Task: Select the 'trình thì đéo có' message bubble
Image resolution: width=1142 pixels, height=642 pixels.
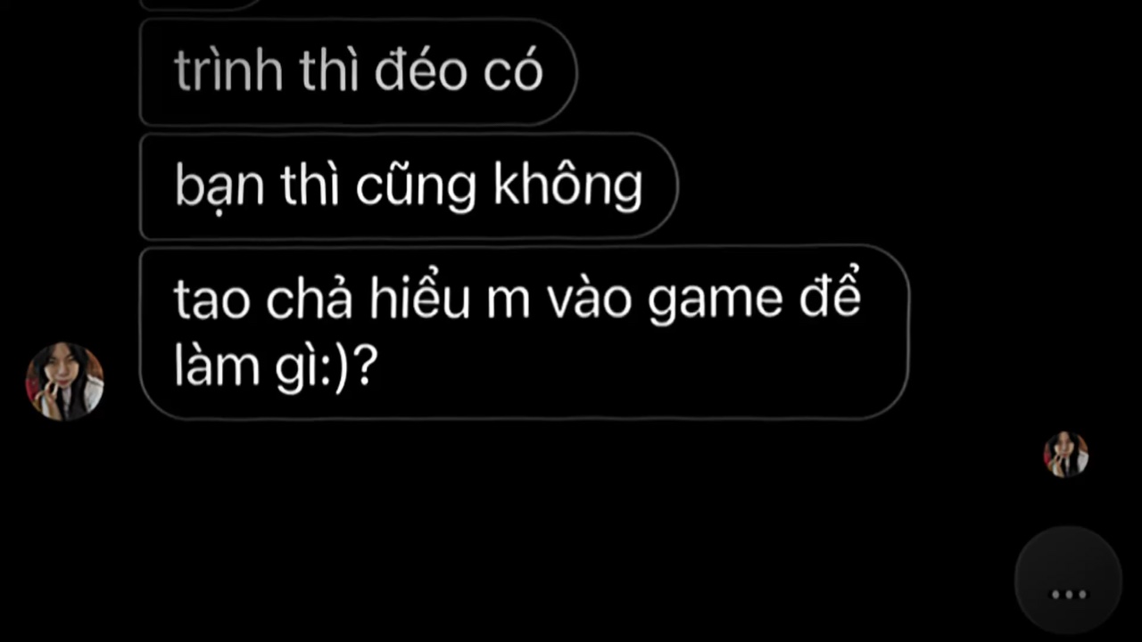Action: [x=358, y=72]
